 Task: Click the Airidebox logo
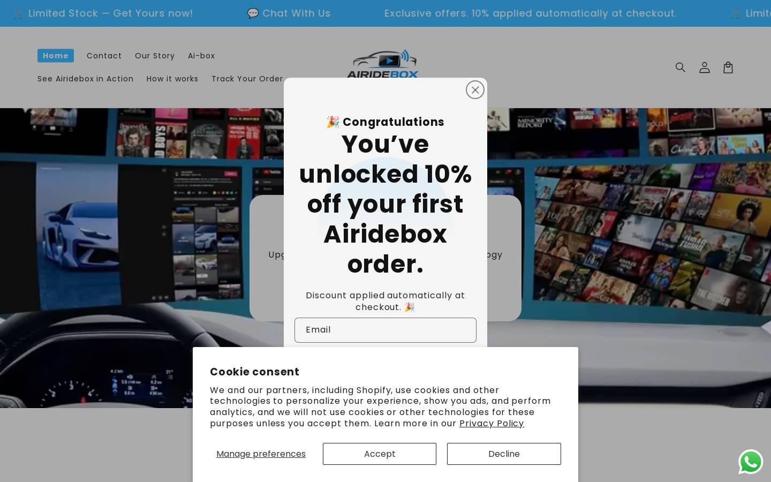point(383,64)
